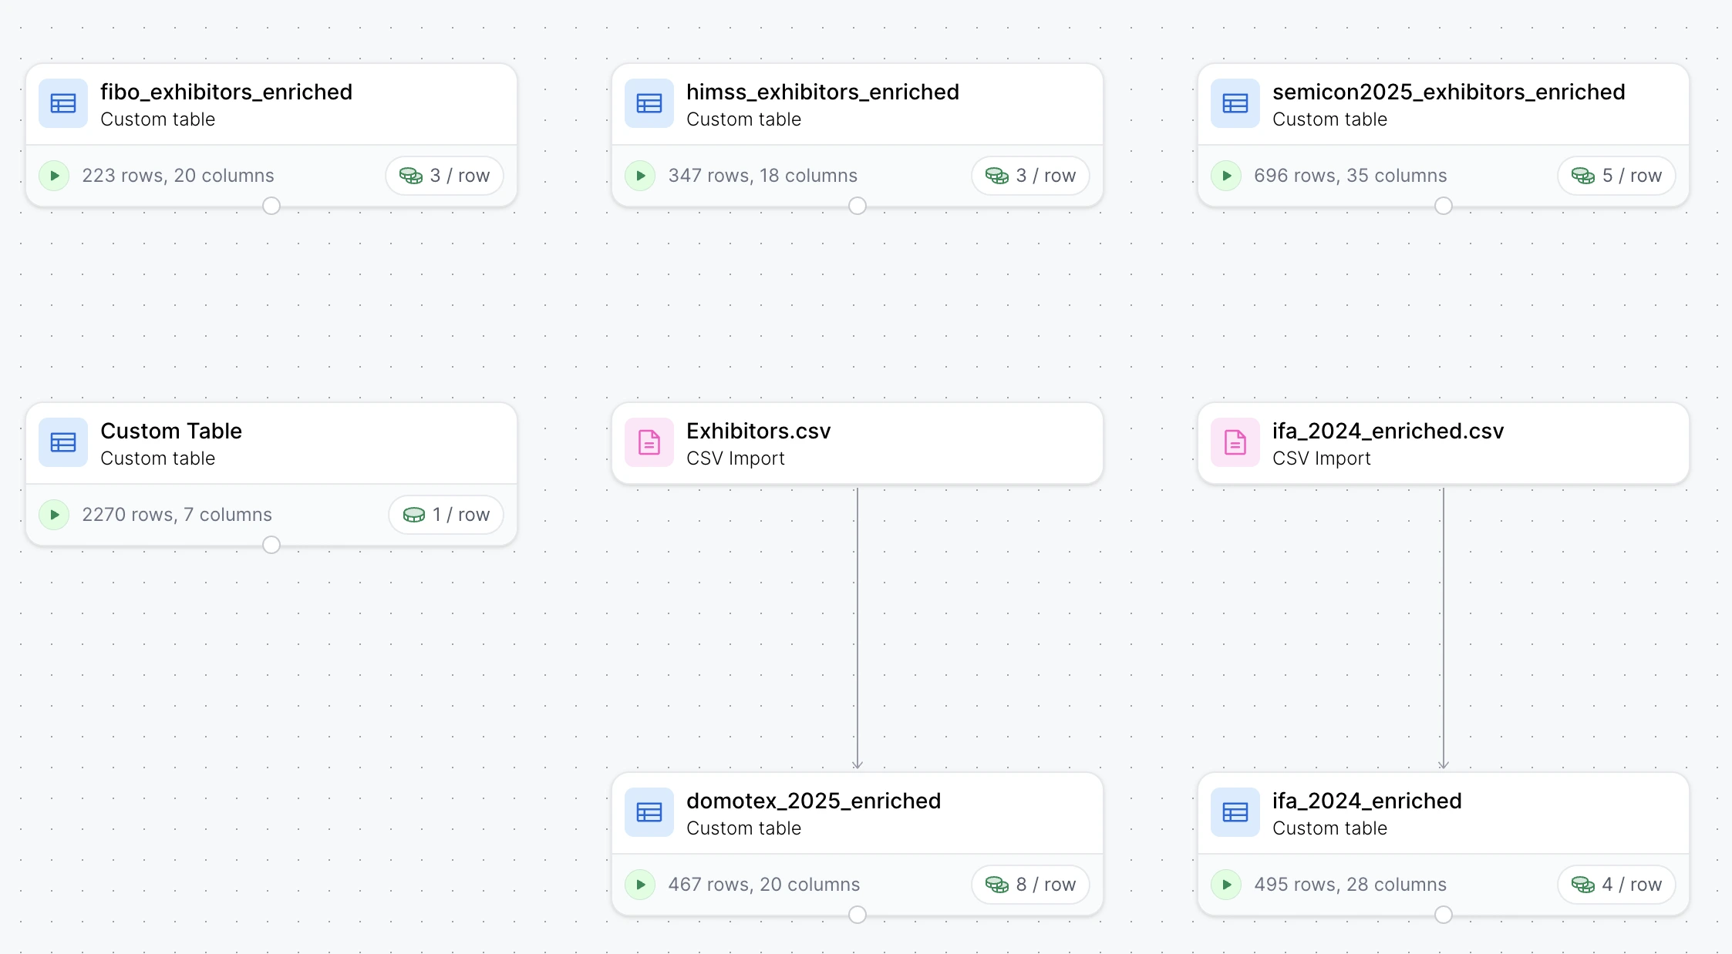This screenshot has width=1732, height=954.
Task: Click "347 rows, 18 columns" text on himss node
Action: tap(762, 175)
